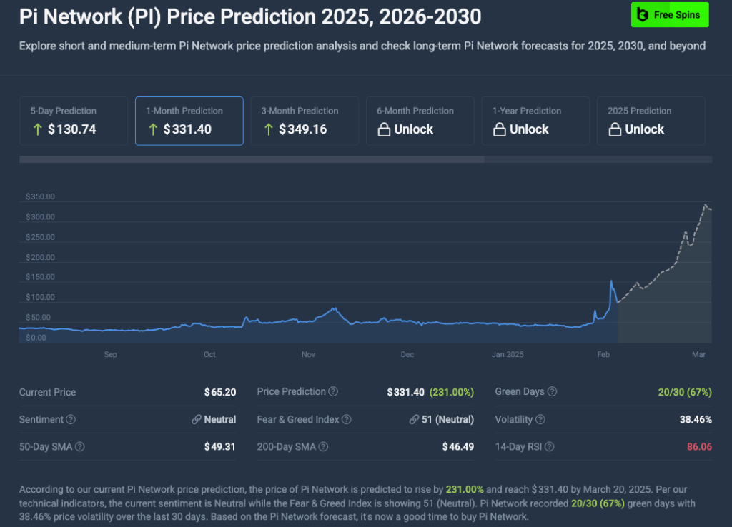Click the link icon beside Neutral sentiment
Image resolution: width=732 pixels, height=527 pixels.
point(196,420)
